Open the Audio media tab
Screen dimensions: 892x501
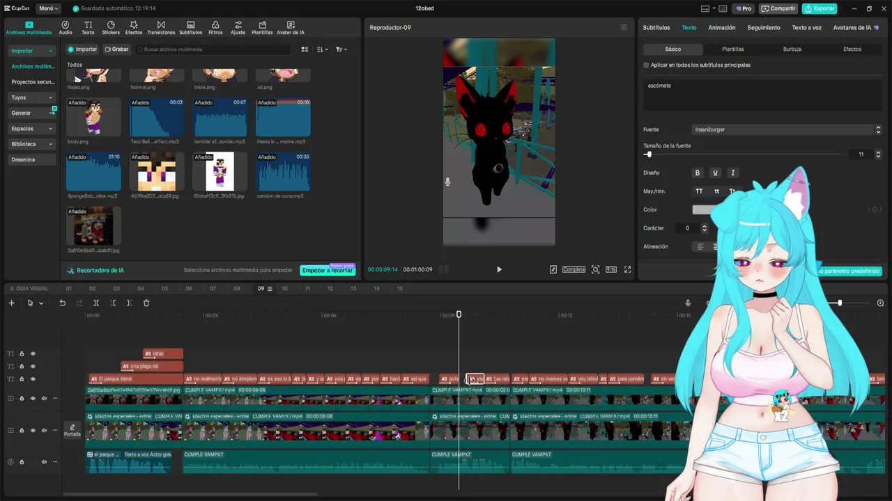(x=66, y=28)
